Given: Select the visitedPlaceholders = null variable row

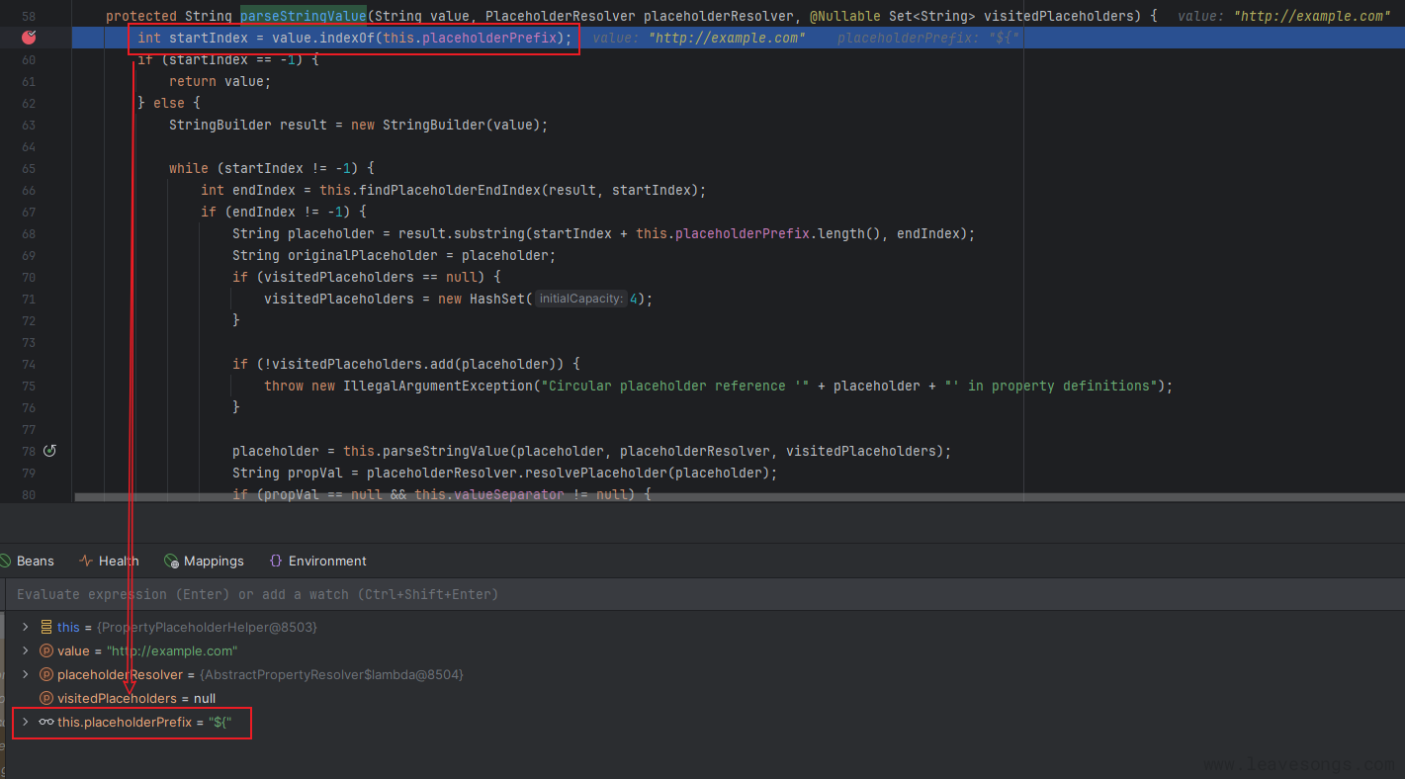Looking at the screenshot, I should [136, 698].
